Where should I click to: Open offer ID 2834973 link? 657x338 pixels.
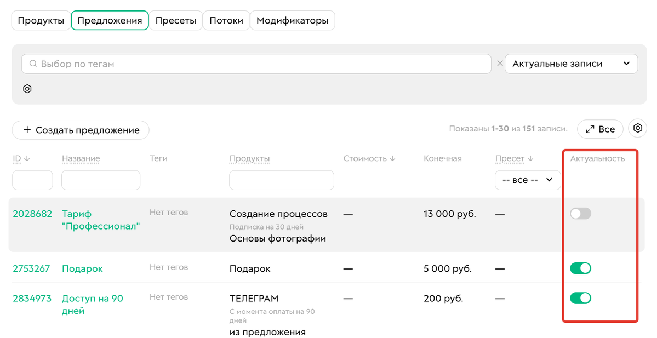32,298
